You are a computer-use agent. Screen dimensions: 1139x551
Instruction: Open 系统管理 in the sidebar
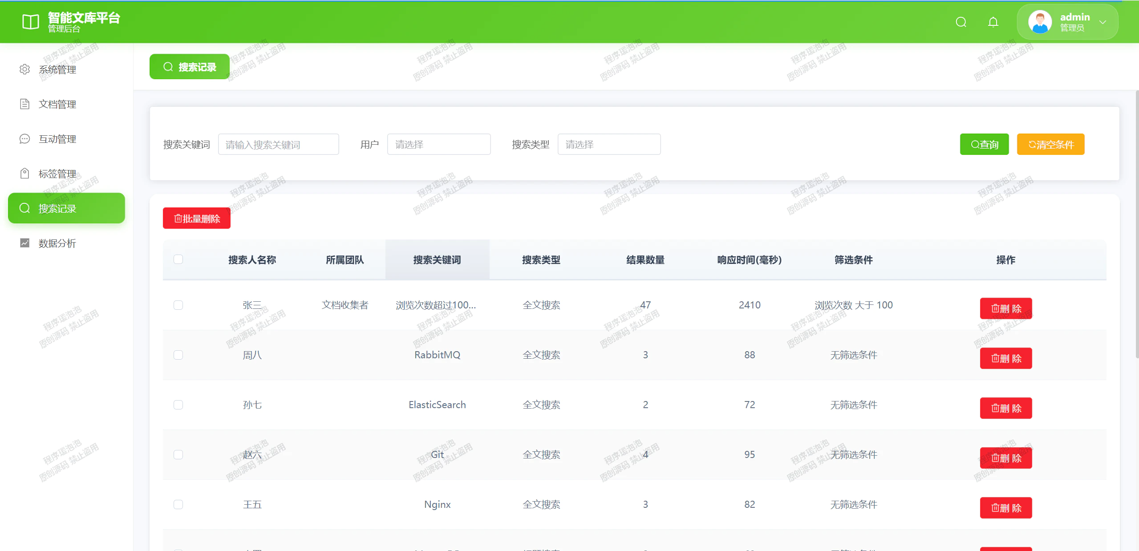click(x=67, y=69)
